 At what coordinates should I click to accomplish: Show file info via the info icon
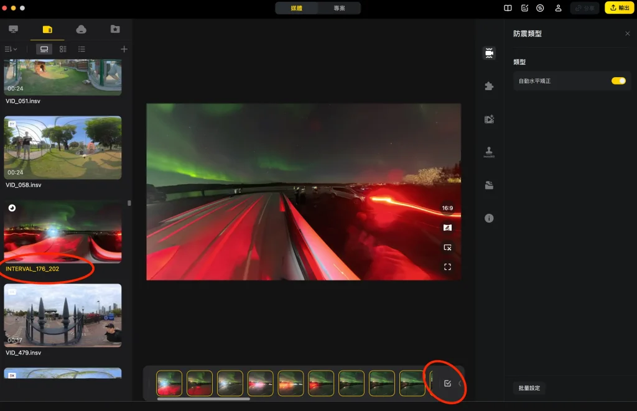(x=489, y=218)
